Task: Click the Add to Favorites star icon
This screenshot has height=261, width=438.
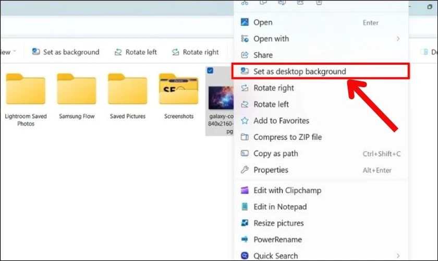Action: tap(244, 121)
